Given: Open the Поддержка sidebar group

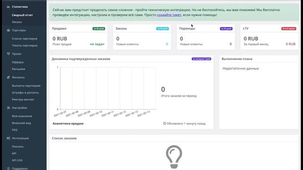Looking at the screenshot, I should point(20,169).
